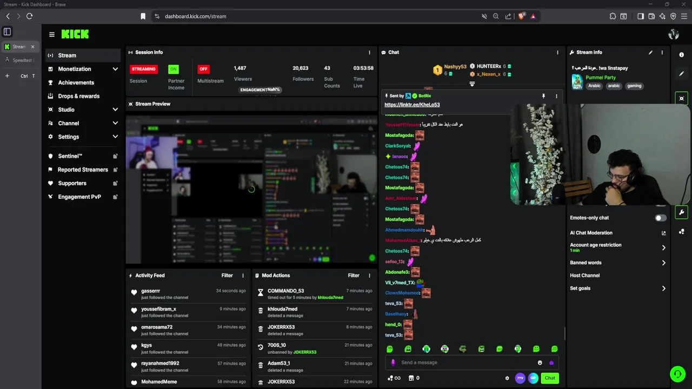This screenshot has width=692, height=389.
Task: Click the Kick logo
Action: pos(75,34)
